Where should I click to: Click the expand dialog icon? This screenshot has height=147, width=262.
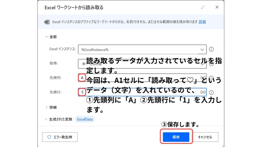[203, 7]
